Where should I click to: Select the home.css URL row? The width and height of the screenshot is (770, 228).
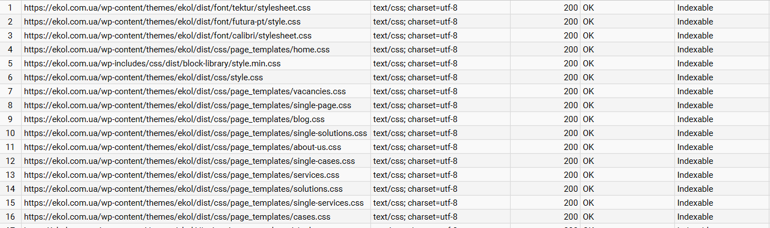click(177, 50)
